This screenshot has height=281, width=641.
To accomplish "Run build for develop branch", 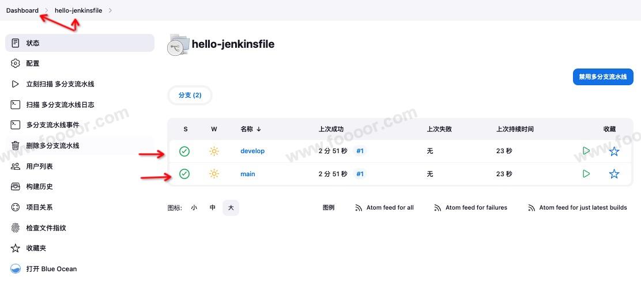I will pyautogui.click(x=586, y=151).
